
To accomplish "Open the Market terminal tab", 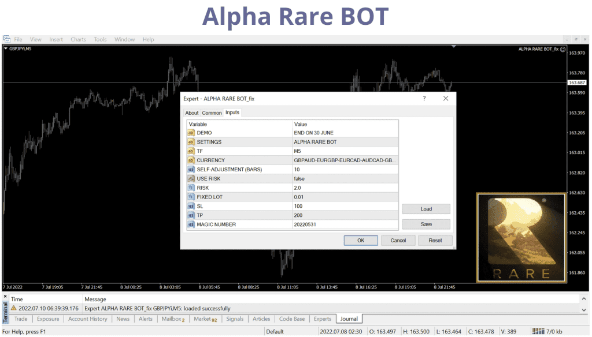I will [205, 319].
